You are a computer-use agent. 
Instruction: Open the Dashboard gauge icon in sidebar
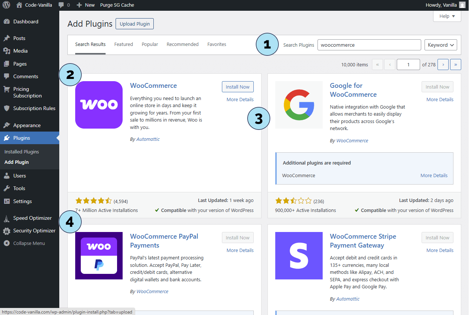(x=7, y=21)
